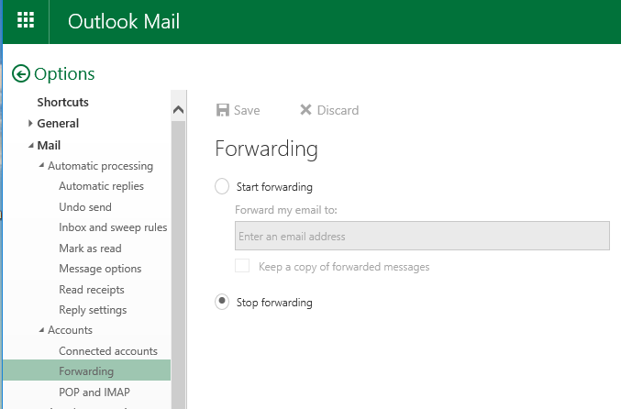Collapse the Accounts section triangle

(41, 329)
